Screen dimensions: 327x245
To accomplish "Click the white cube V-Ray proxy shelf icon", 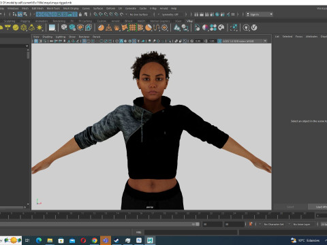I will click(x=64, y=27).
